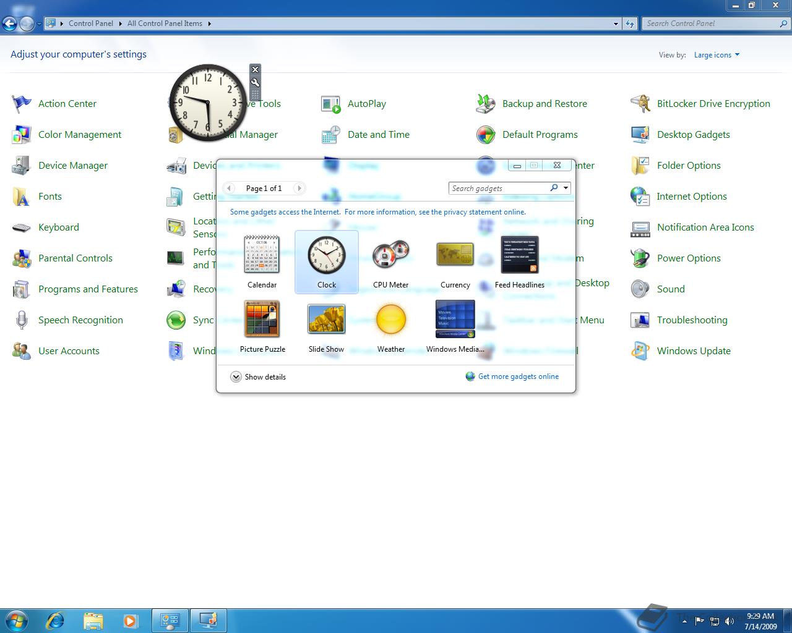
Task: Select Control Panel breadcrumb
Action: coord(91,23)
